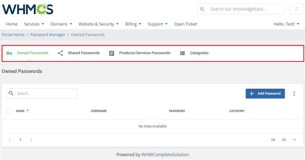Image resolution: width=305 pixels, height=160 pixels.
Task: Sort by the USERNAME column header
Action: coord(99,111)
